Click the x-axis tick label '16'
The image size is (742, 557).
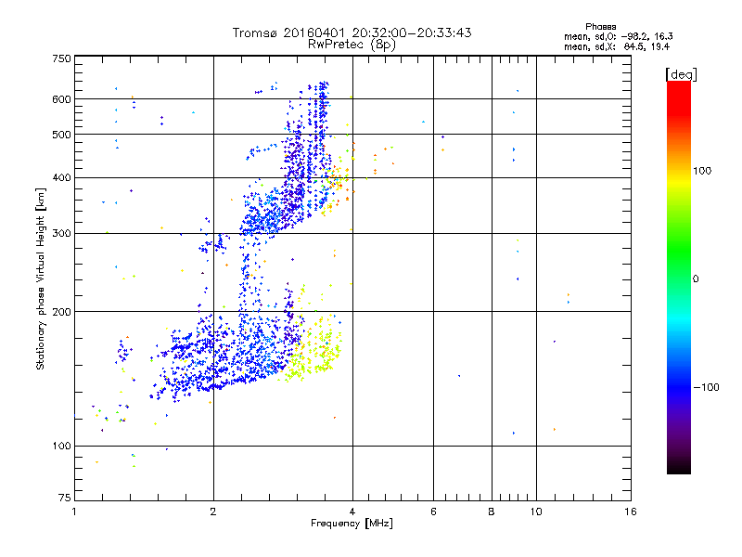pyautogui.click(x=631, y=512)
